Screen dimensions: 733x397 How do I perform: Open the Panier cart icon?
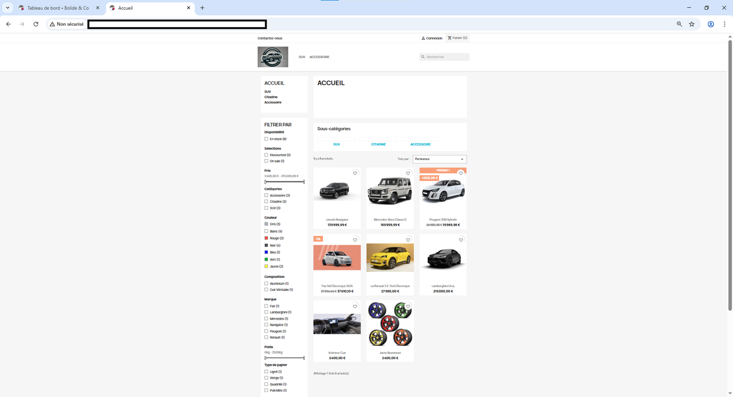click(449, 38)
